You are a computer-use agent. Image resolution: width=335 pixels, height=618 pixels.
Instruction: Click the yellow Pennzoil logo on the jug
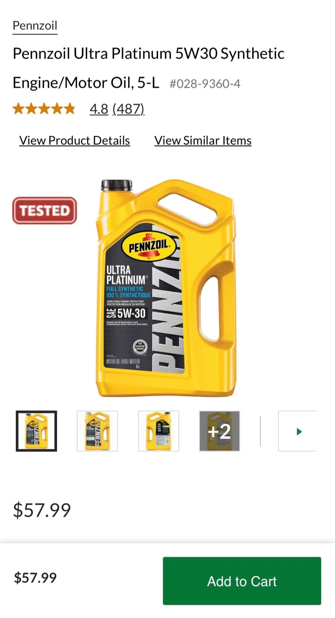pyautogui.click(x=146, y=247)
